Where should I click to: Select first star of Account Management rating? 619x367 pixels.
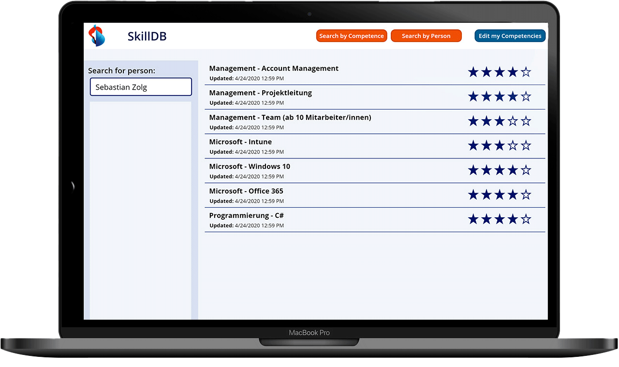point(473,72)
